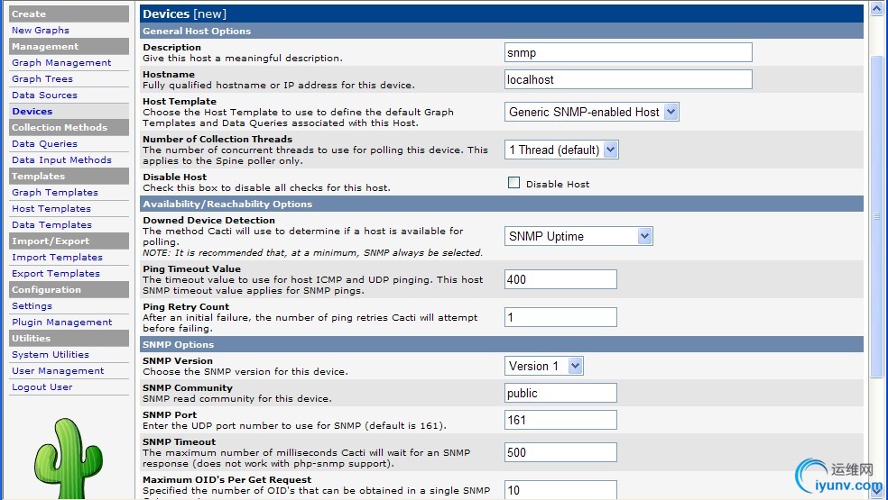Open Export Templates link

56,273
